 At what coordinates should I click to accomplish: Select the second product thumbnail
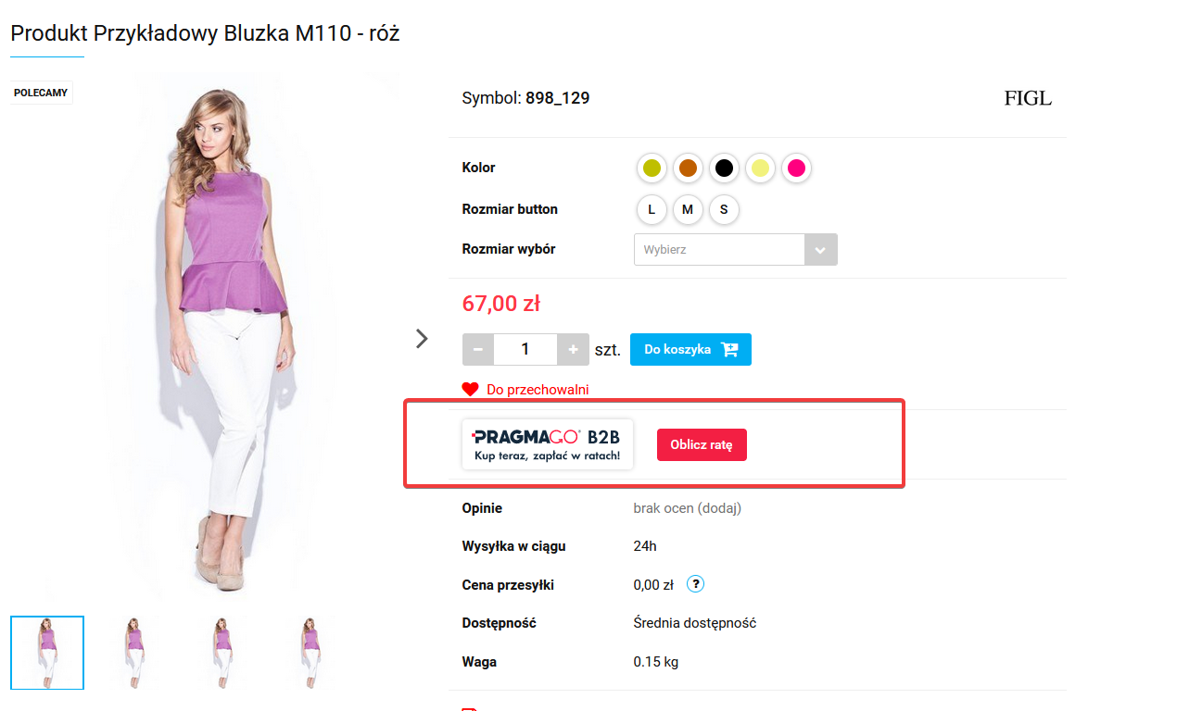tap(135, 653)
